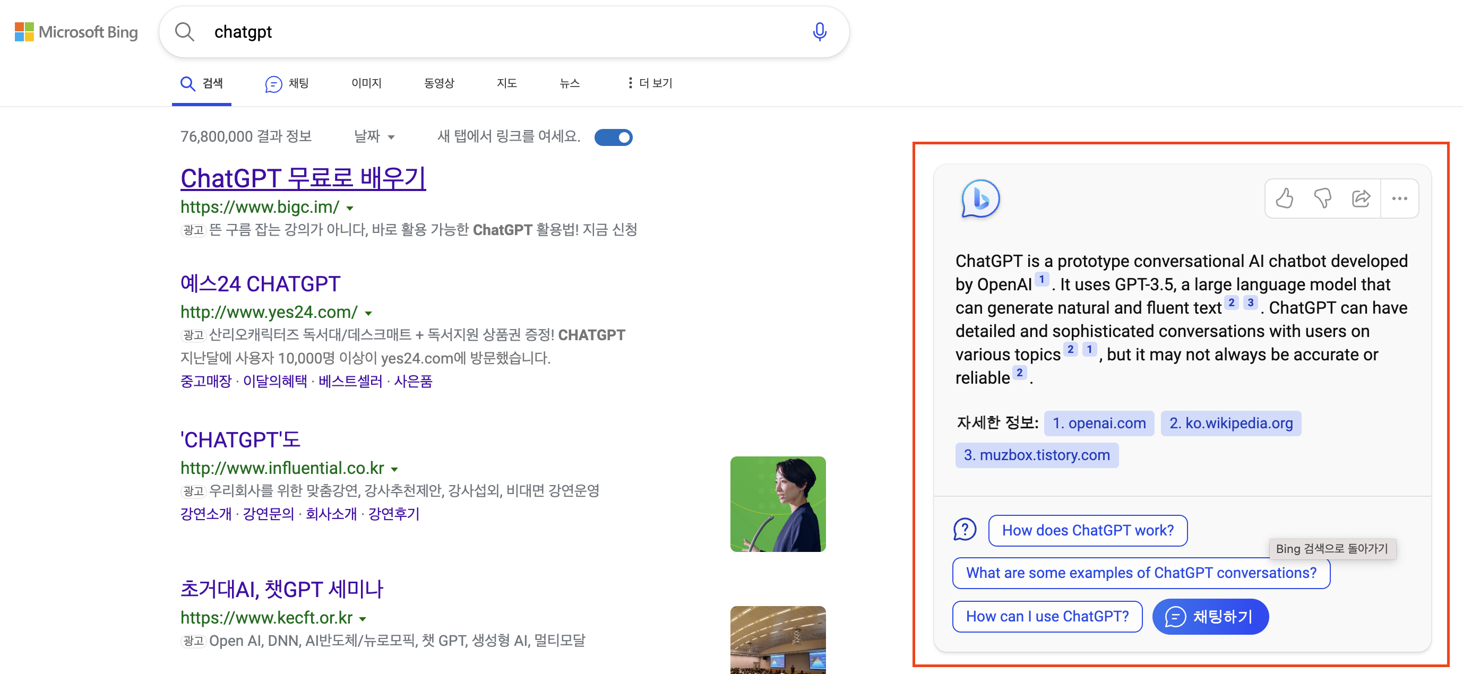The image size is (1463, 674).
Task: Click suggestion 'How does ChatGPT work?'
Action: pyautogui.click(x=1088, y=530)
